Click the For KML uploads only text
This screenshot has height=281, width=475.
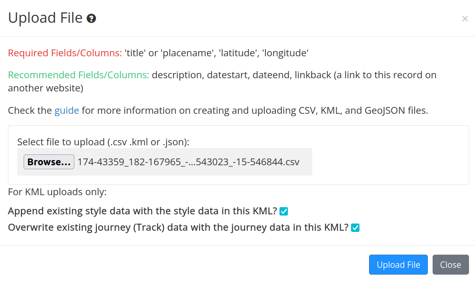pyautogui.click(x=57, y=192)
